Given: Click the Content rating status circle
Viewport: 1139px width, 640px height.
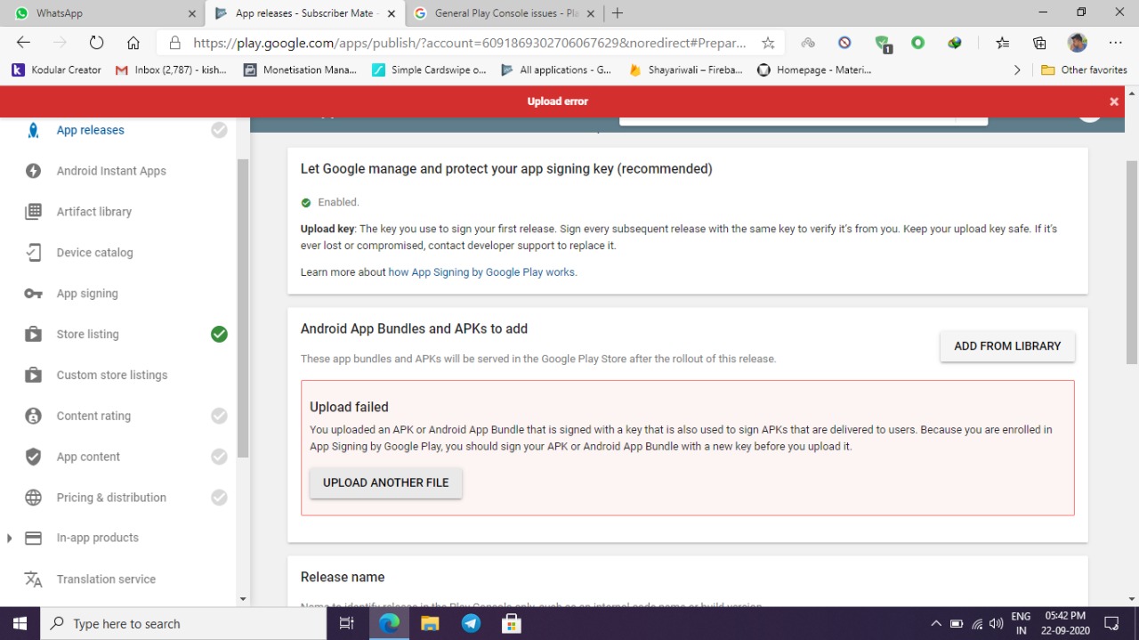Looking at the screenshot, I should (x=219, y=416).
